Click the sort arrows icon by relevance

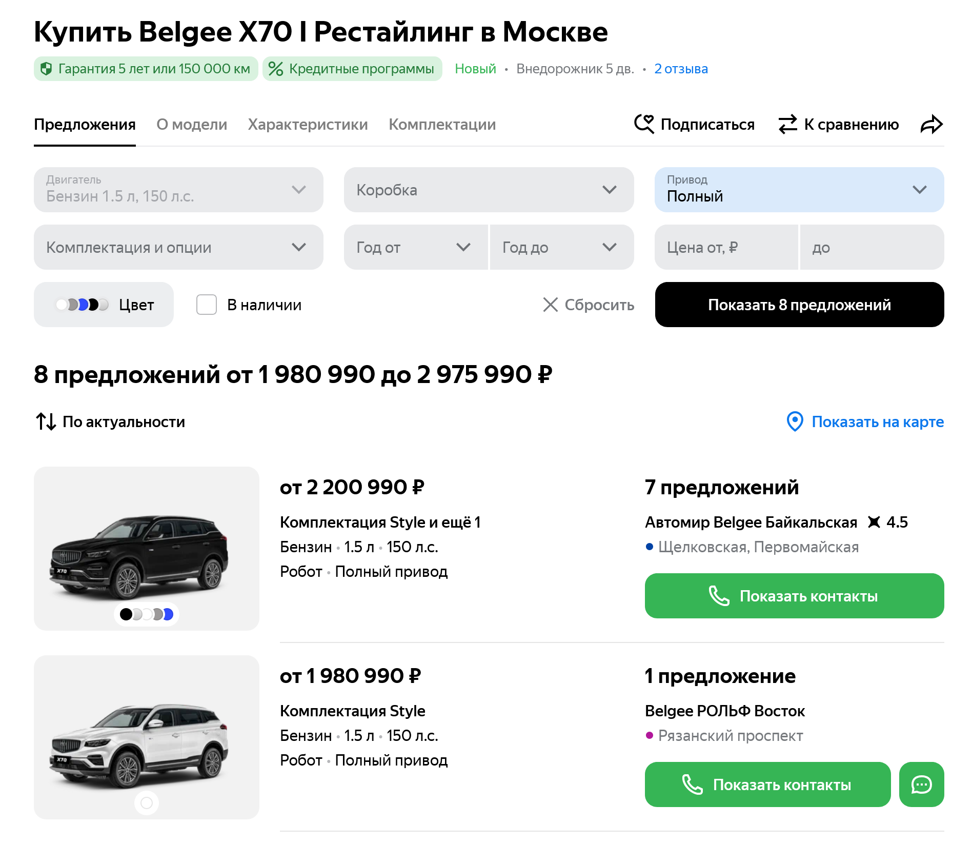(46, 421)
